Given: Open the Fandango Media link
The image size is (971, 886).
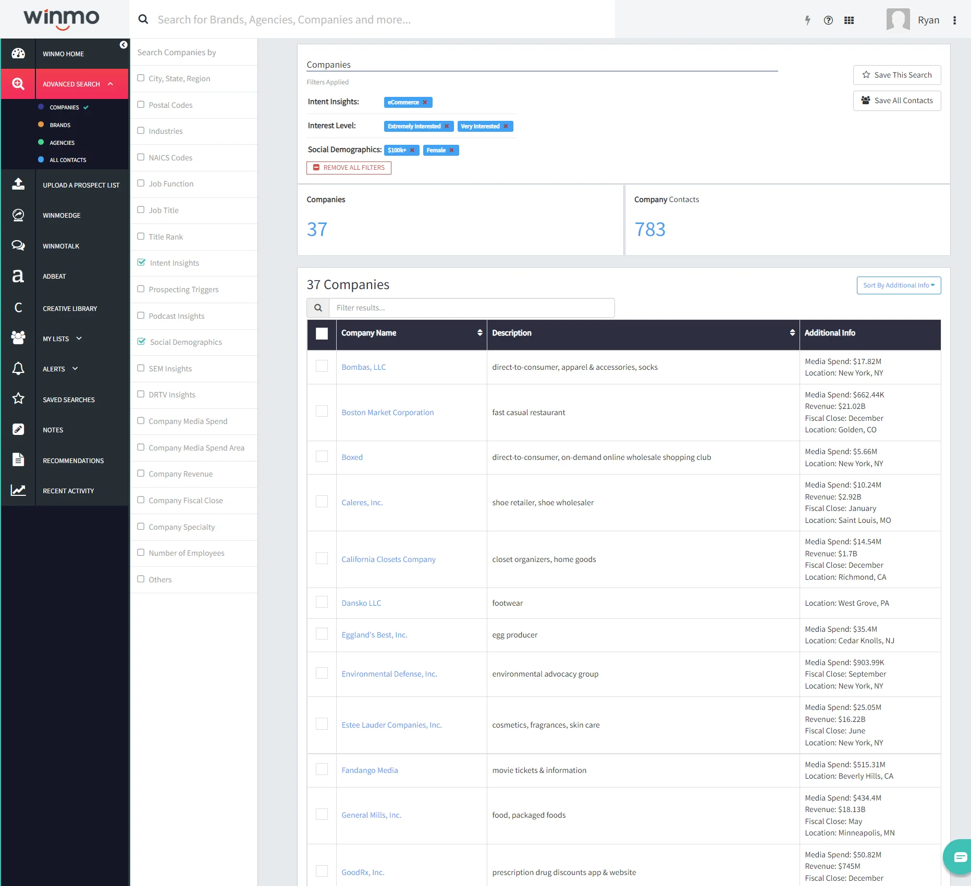Looking at the screenshot, I should (x=370, y=770).
